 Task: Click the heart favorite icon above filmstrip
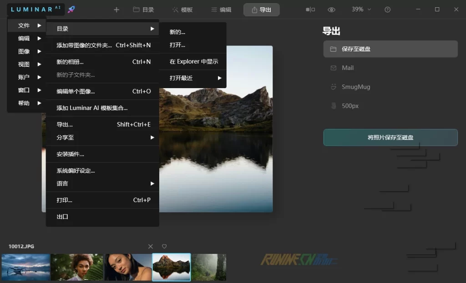[x=164, y=246]
